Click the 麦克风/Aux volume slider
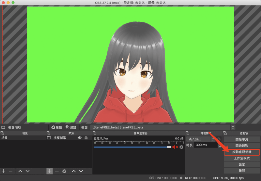 (x=132, y=147)
